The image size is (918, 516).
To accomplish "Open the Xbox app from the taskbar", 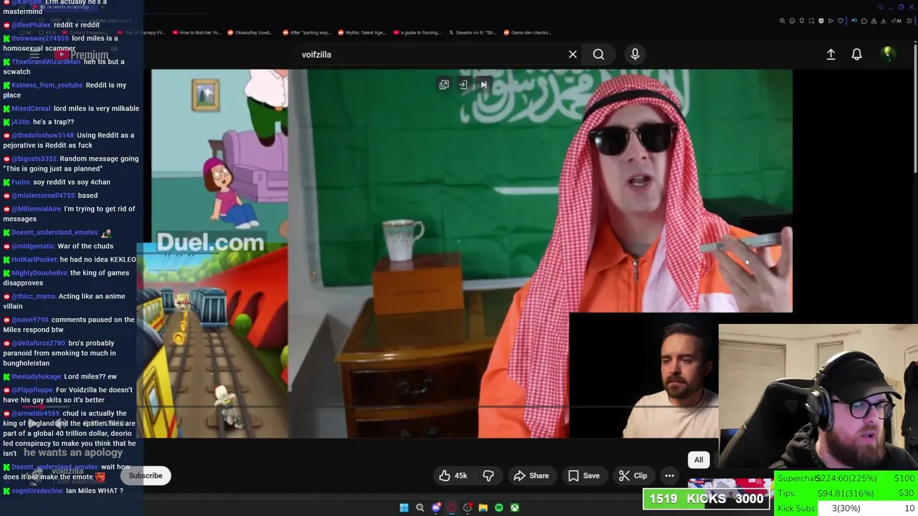I will [514, 507].
